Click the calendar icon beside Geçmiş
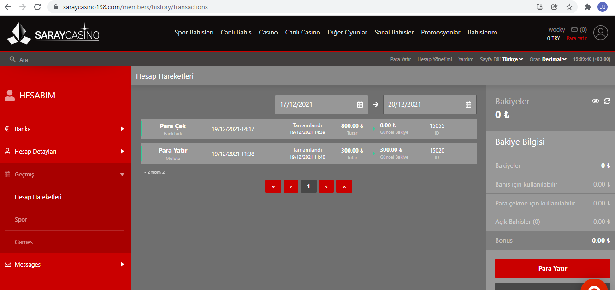Screen dimensions: 615x290 coord(7,174)
